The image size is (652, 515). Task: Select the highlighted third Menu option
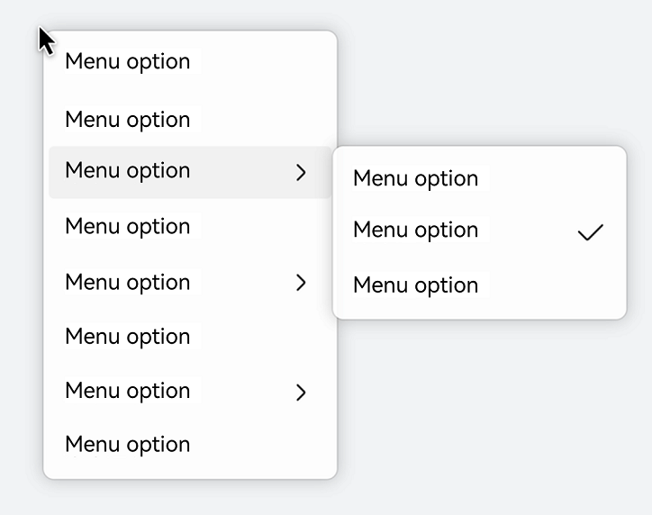pos(190,172)
